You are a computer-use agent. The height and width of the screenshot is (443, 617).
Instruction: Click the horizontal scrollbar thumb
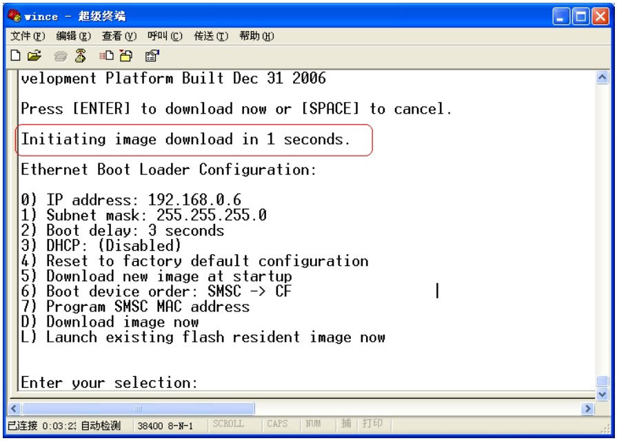coord(138,409)
